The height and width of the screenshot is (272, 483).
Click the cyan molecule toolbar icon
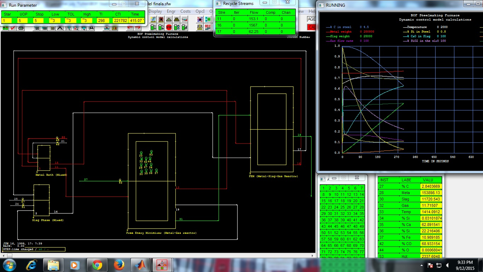click(x=207, y=19)
